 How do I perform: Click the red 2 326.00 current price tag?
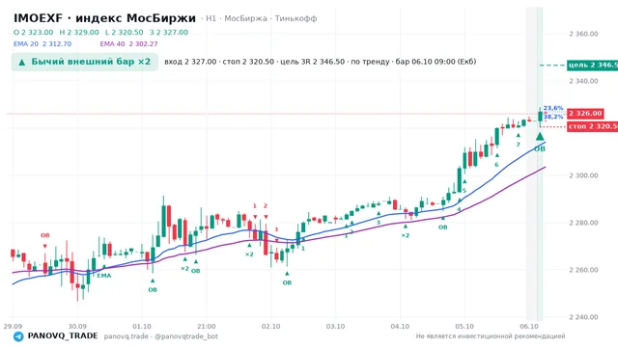click(585, 114)
